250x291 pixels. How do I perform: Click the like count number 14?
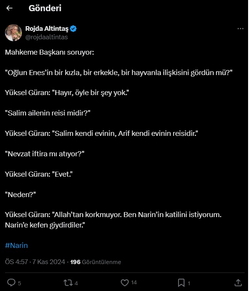(134, 283)
